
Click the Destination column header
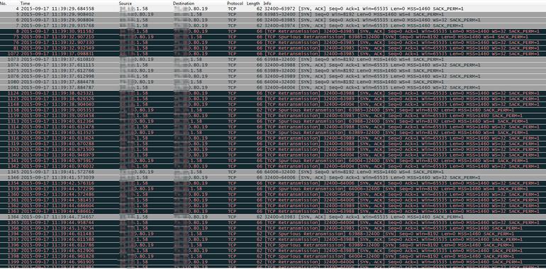pyautogui.click(x=184, y=3)
